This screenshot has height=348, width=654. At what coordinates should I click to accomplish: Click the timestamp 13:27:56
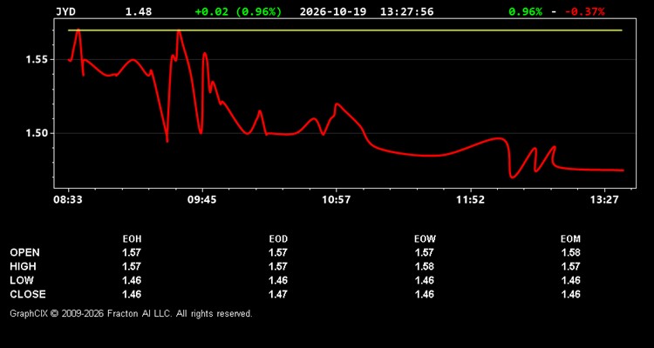coord(406,11)
